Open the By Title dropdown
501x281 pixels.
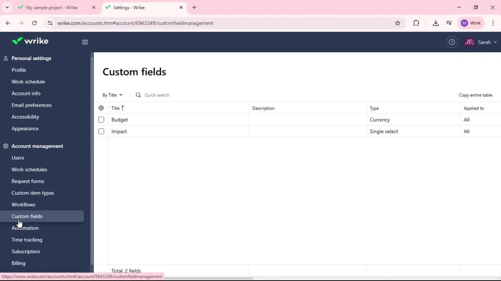113,95
